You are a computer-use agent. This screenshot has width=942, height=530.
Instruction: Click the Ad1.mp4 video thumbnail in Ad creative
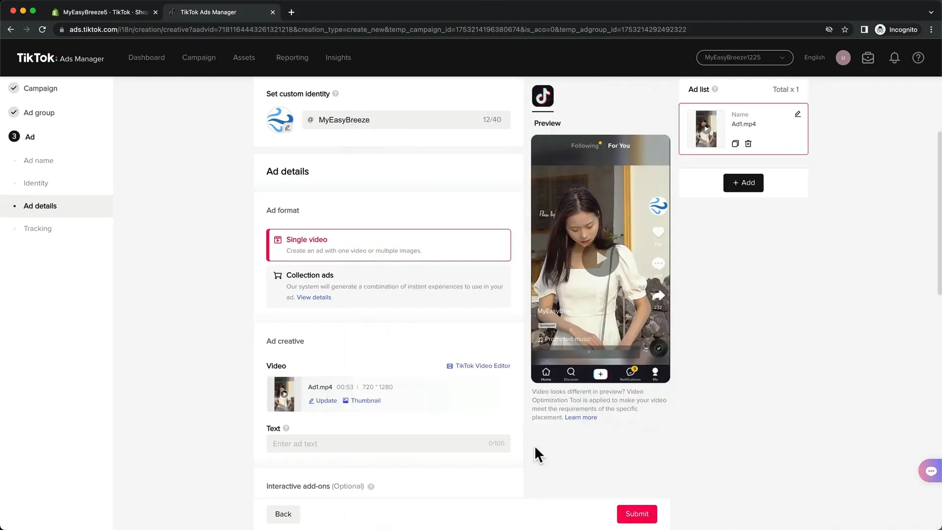tap(284, 394)
